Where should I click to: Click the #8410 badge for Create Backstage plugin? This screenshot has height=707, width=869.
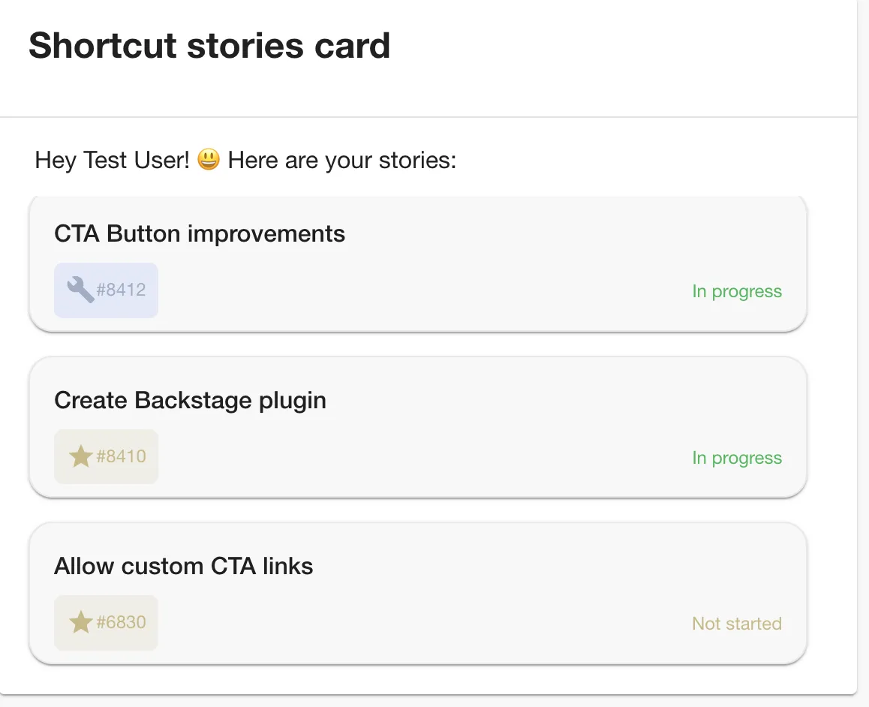(x=106, y=456)
